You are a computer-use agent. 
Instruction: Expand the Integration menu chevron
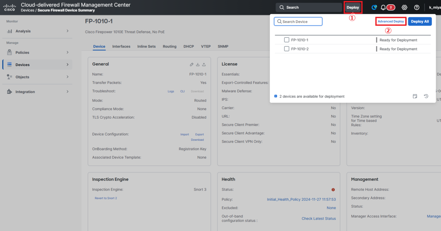(68, 92)
